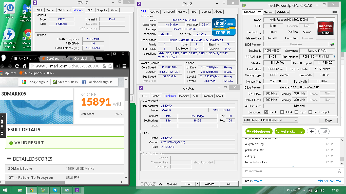The height and width of the screenshot is (194, 346).
Task: Open the GPU selection dropdown in GPU-Z
Action: (270, 120)
